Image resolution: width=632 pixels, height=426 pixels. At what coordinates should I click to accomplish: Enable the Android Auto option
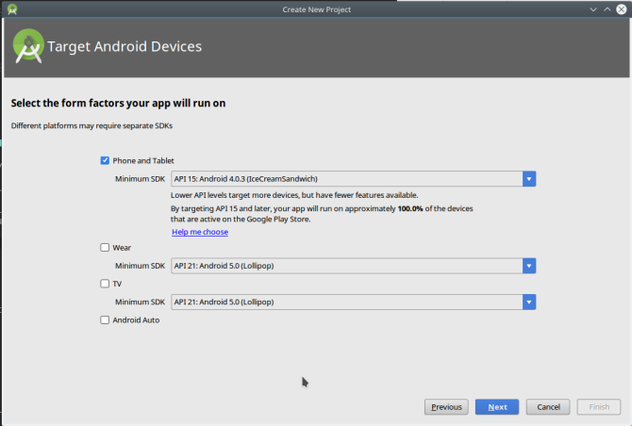click(x=105, y=319)
